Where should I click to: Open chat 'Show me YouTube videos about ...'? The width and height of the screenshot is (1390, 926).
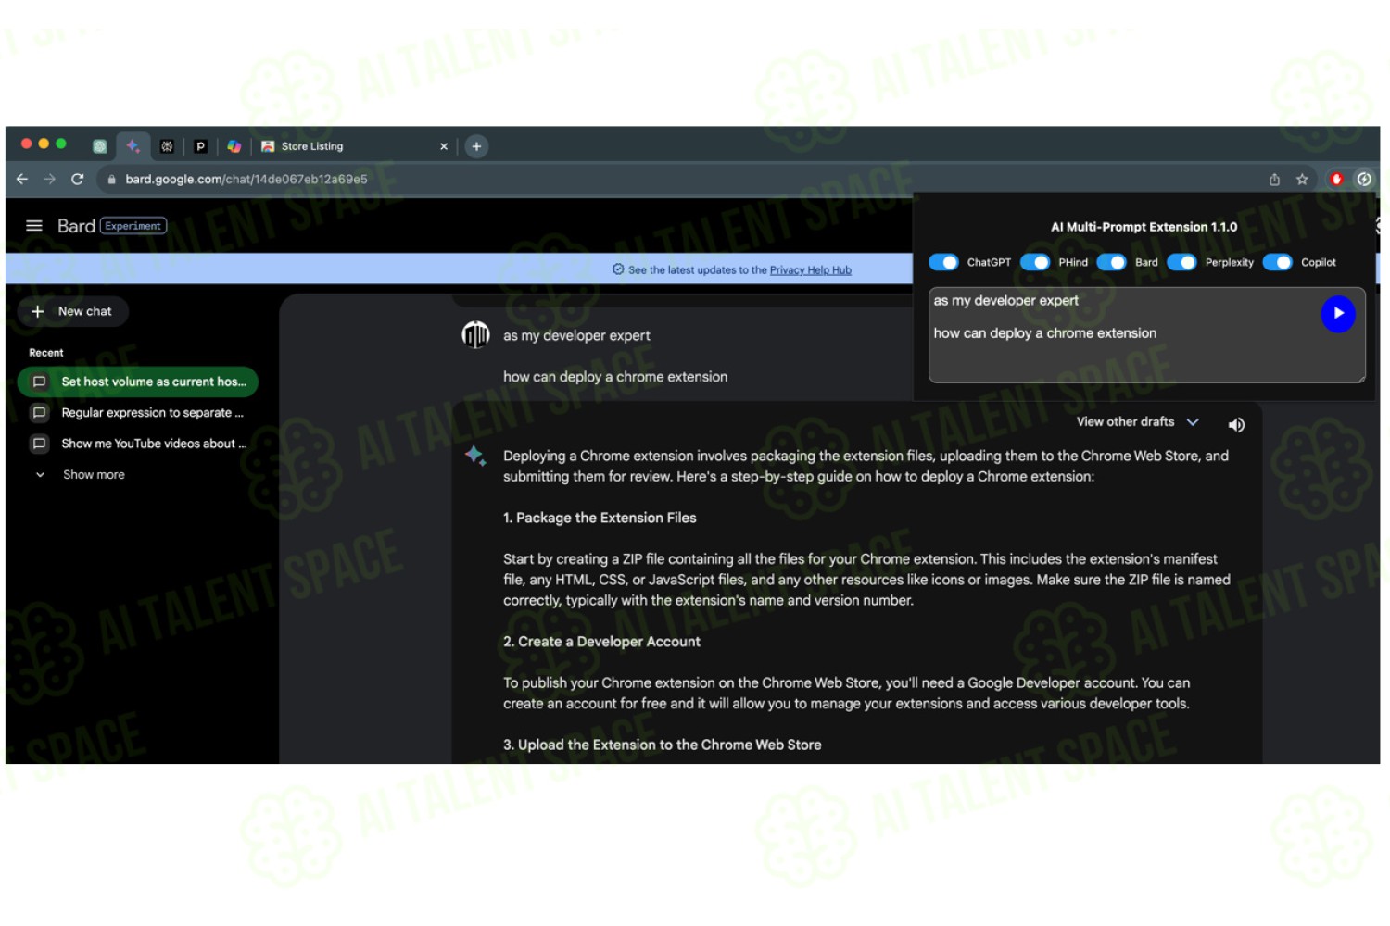pyautogui.click(x=138, y=444)
